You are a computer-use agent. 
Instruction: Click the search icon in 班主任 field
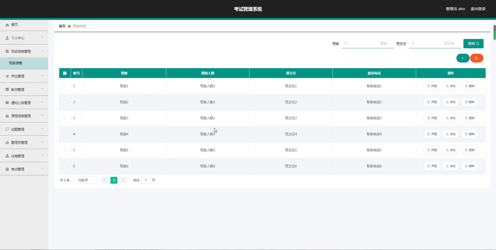click(x=413, y=43)
